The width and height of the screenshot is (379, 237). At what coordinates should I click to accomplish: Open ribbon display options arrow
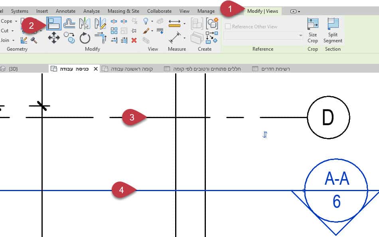coord(299,11)
